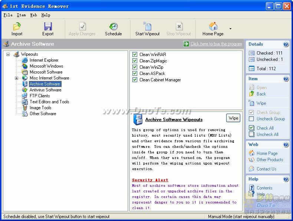293x221 pixels.
Task: Expand the Misc Internet Software tree node
Action: point(16,78)
